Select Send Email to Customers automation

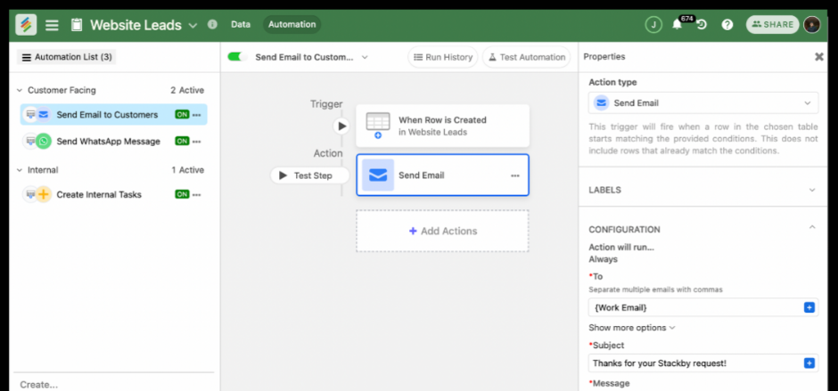pos(114,114)
